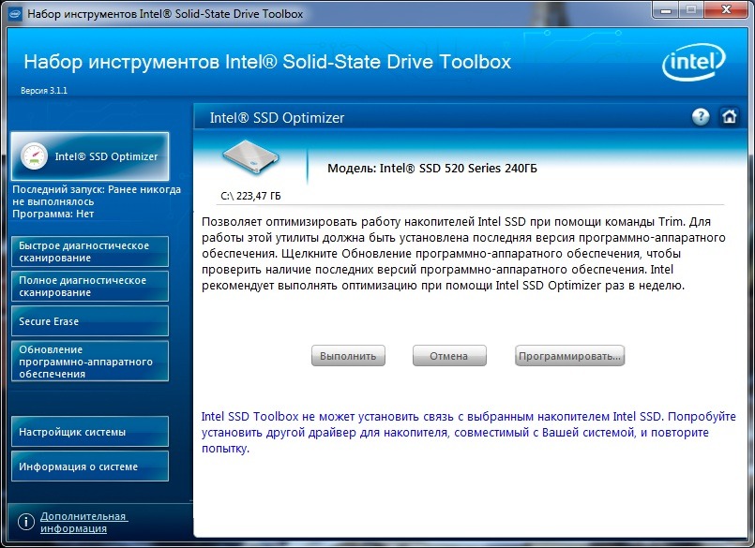Open Обновление программно-аппаратного обеспечения
This screenshot has width=755, height=548.
[x=90, y=362]
